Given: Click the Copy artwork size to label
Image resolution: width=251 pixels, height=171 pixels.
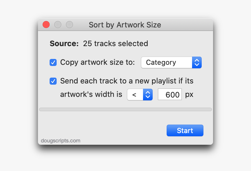Looking at the screenshot, I should click(x=97, y=62).
